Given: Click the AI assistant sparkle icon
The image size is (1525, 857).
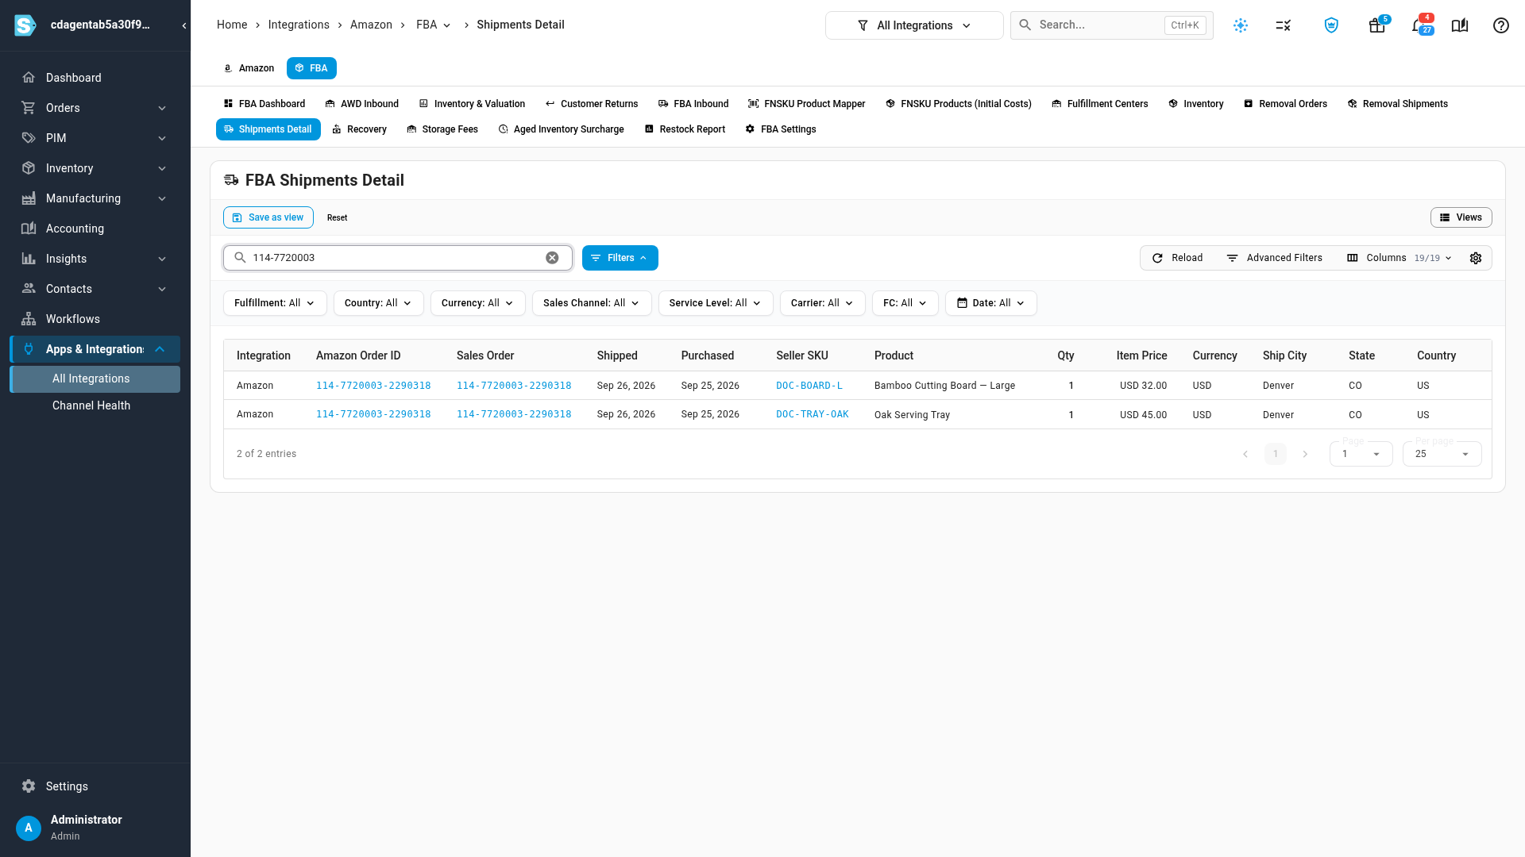Looking at the screenshot, I should click(1241, 25).
